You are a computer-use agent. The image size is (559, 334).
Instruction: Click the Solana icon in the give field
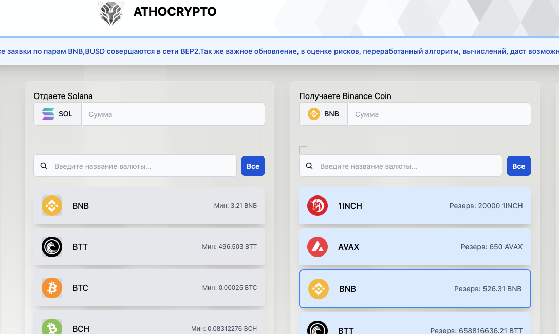coord(48,114)
